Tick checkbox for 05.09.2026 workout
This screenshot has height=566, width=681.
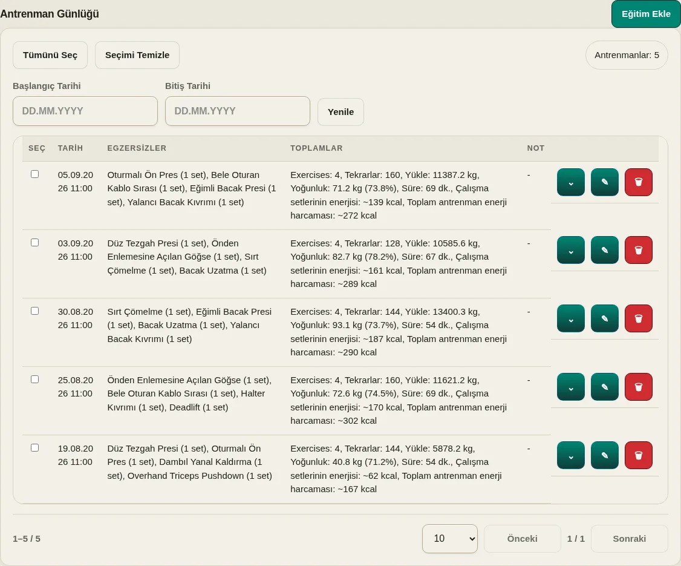34,174
